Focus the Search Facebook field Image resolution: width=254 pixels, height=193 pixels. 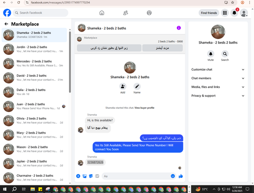(41, 13)
